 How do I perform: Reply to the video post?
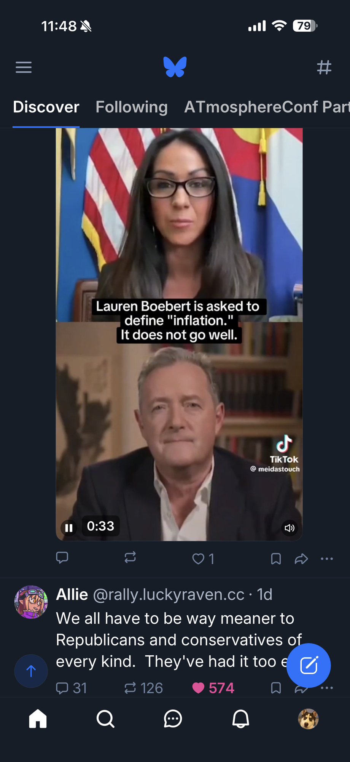click(62, 557)
